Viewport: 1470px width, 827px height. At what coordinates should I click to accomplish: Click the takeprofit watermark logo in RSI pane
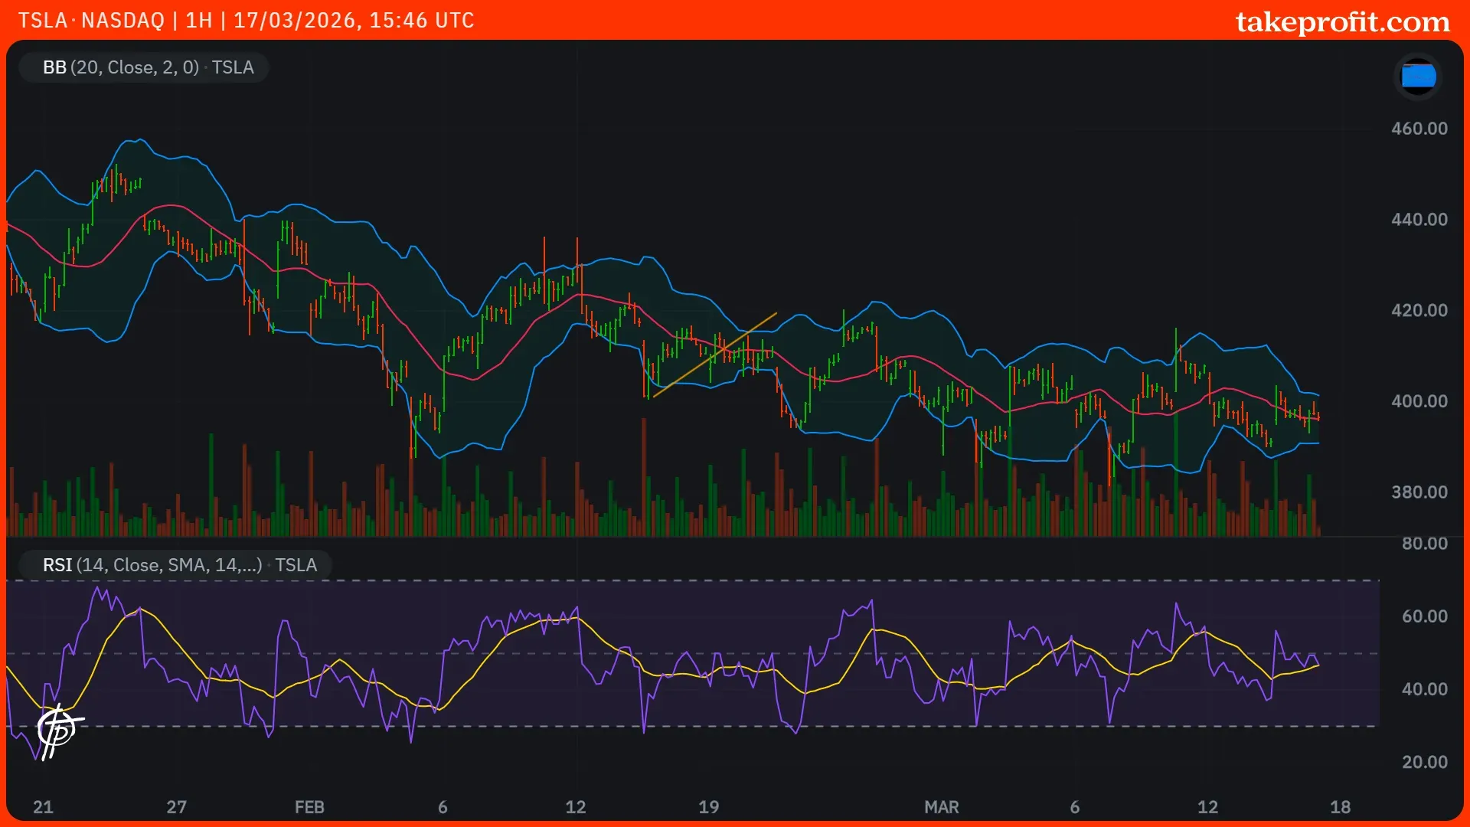[x=59, y=731]
